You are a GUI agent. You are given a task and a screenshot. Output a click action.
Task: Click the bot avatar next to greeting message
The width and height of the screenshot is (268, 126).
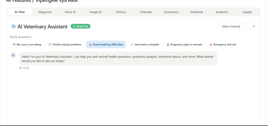tap(13, 55)
